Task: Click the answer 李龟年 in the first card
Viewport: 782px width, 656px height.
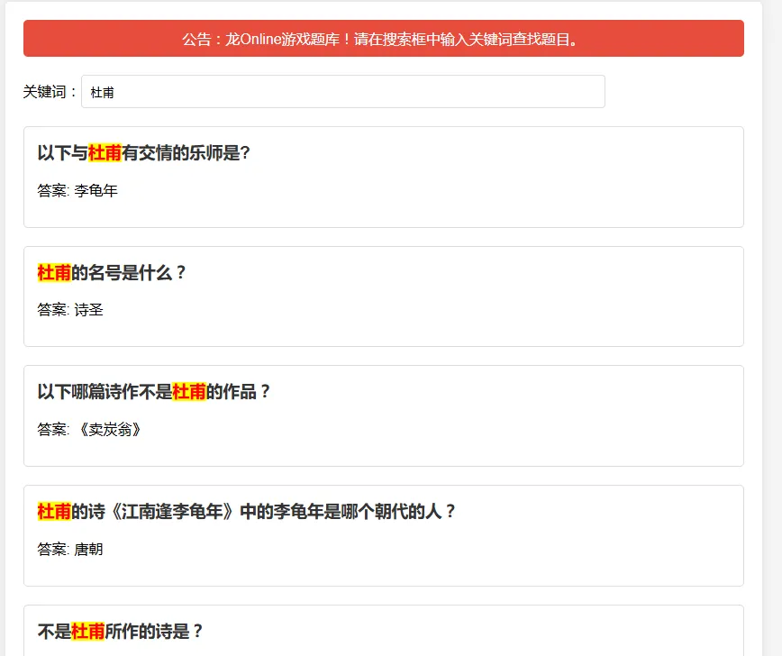Action: coord(95,191)
